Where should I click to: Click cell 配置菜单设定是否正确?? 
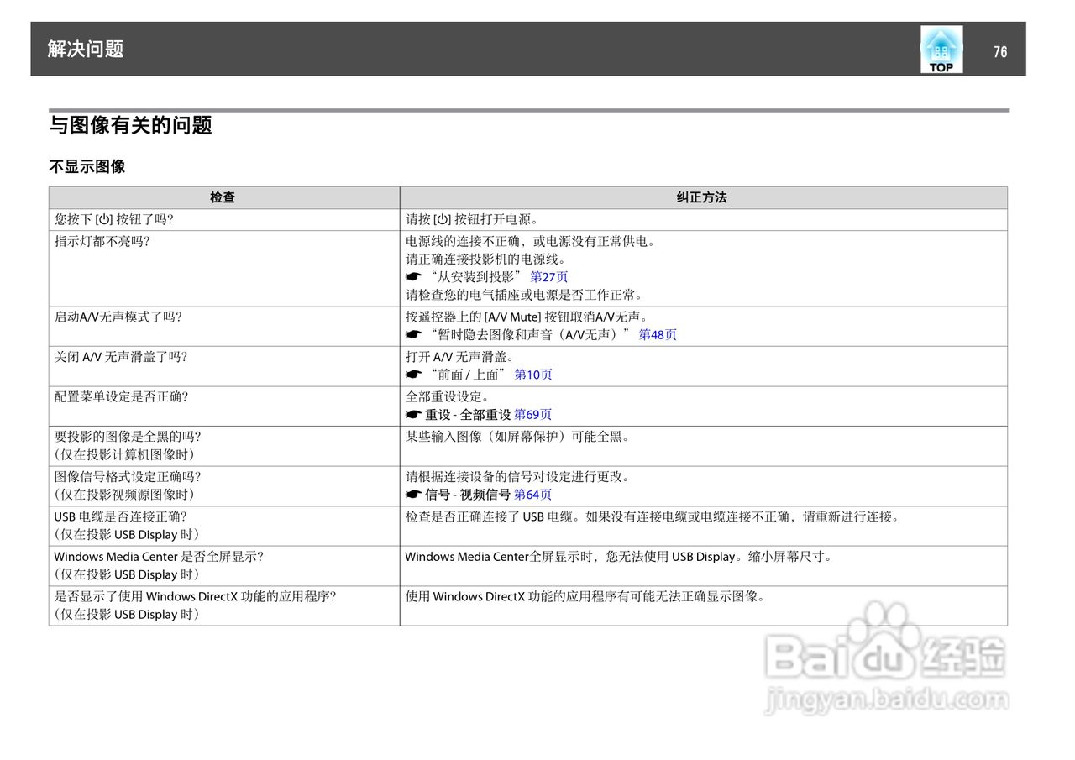coord(224,406)
